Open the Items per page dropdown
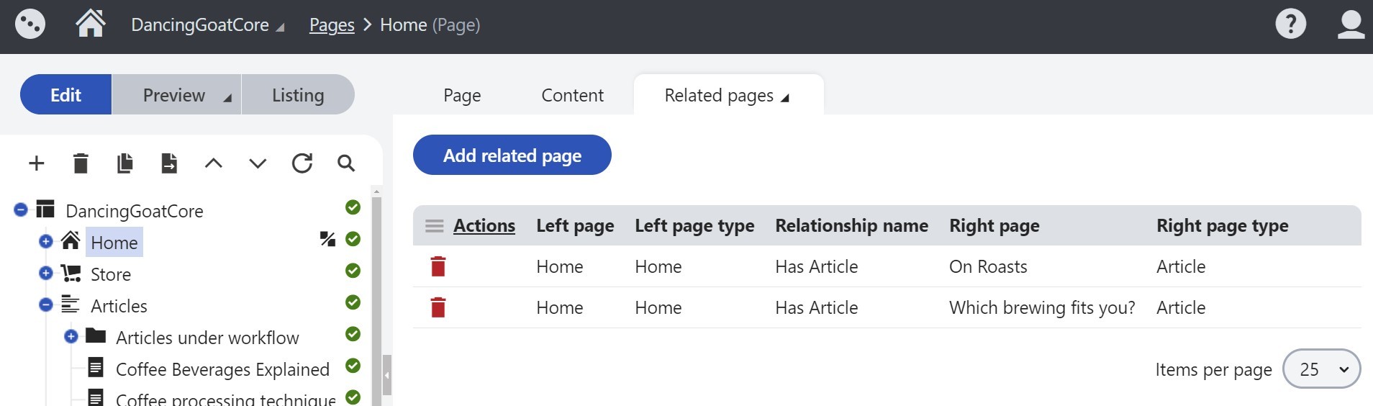 (x=1322, y=369)
